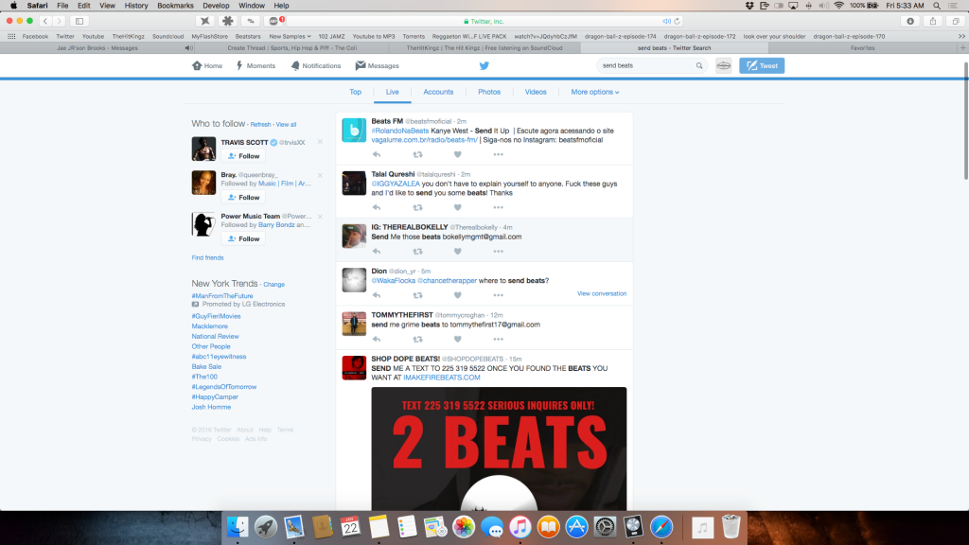Reply to Dion's tweet
Viewport: 969px width, 545px height.
377,295
